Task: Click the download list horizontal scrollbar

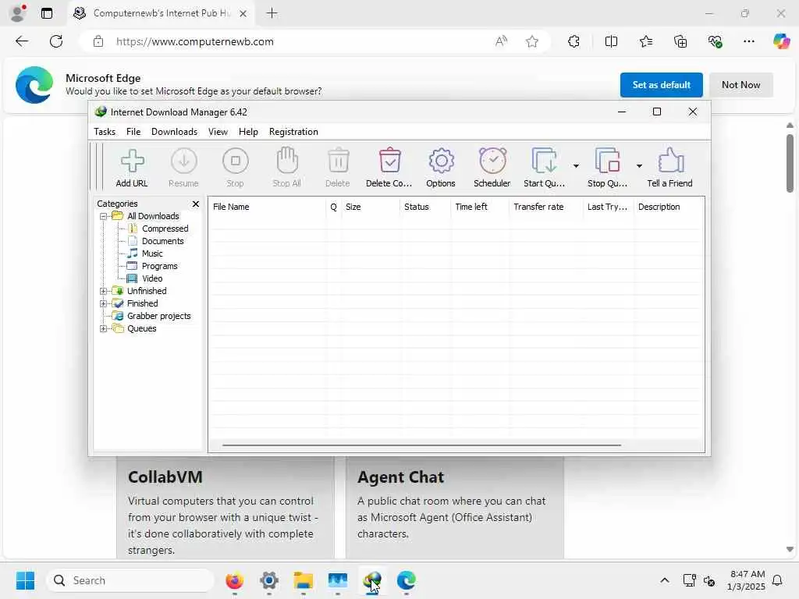Action: pos(422,445)
